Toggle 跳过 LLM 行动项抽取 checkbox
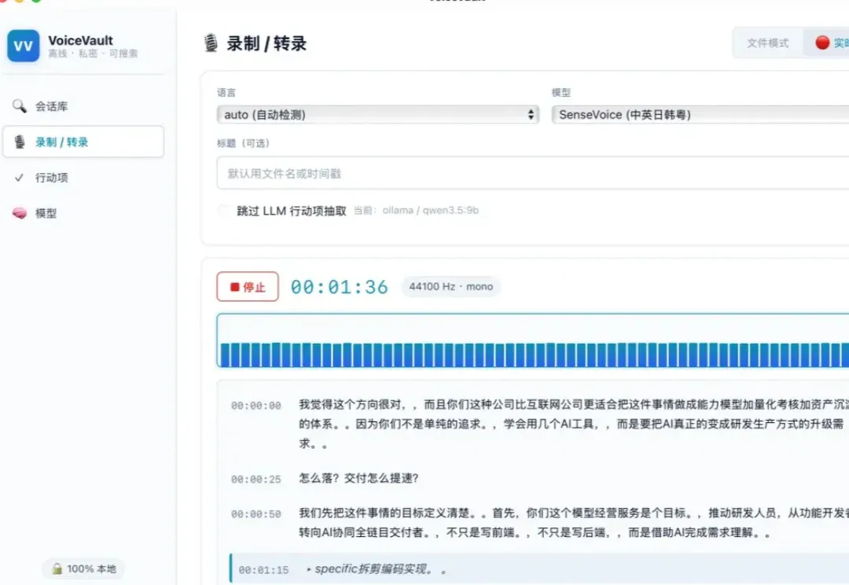849x585 pixels. click(x=224, y=211)
